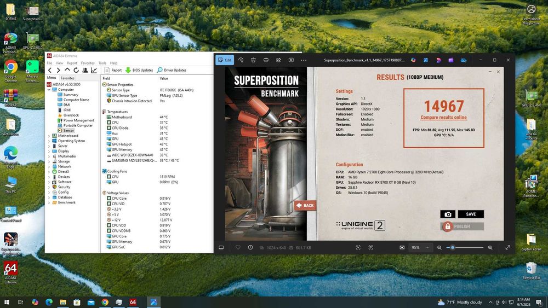Favorite the image with the heart icon
The width and height of the screenshot is (548, 308).
click(238, 248)
